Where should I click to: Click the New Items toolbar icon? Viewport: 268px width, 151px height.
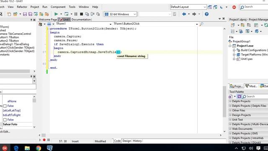click(x=9, y=14)
